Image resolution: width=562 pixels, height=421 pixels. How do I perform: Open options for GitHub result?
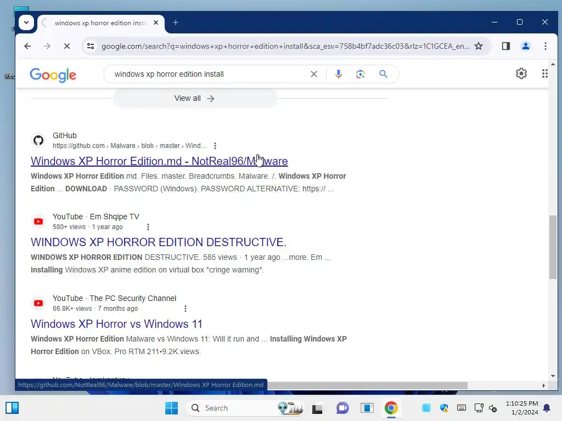(x=215, y=146)
